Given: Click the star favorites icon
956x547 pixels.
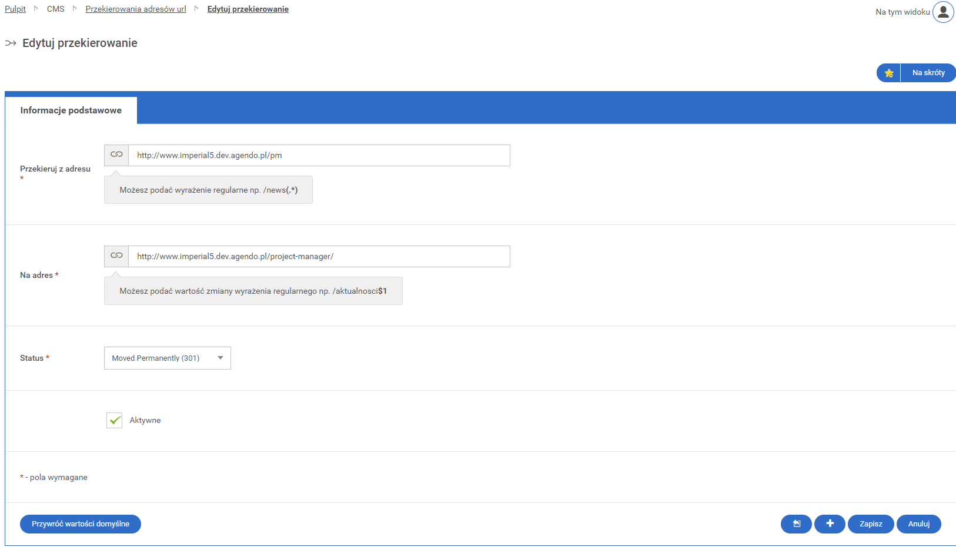Looking at the screenshot, I should point(888,73).
